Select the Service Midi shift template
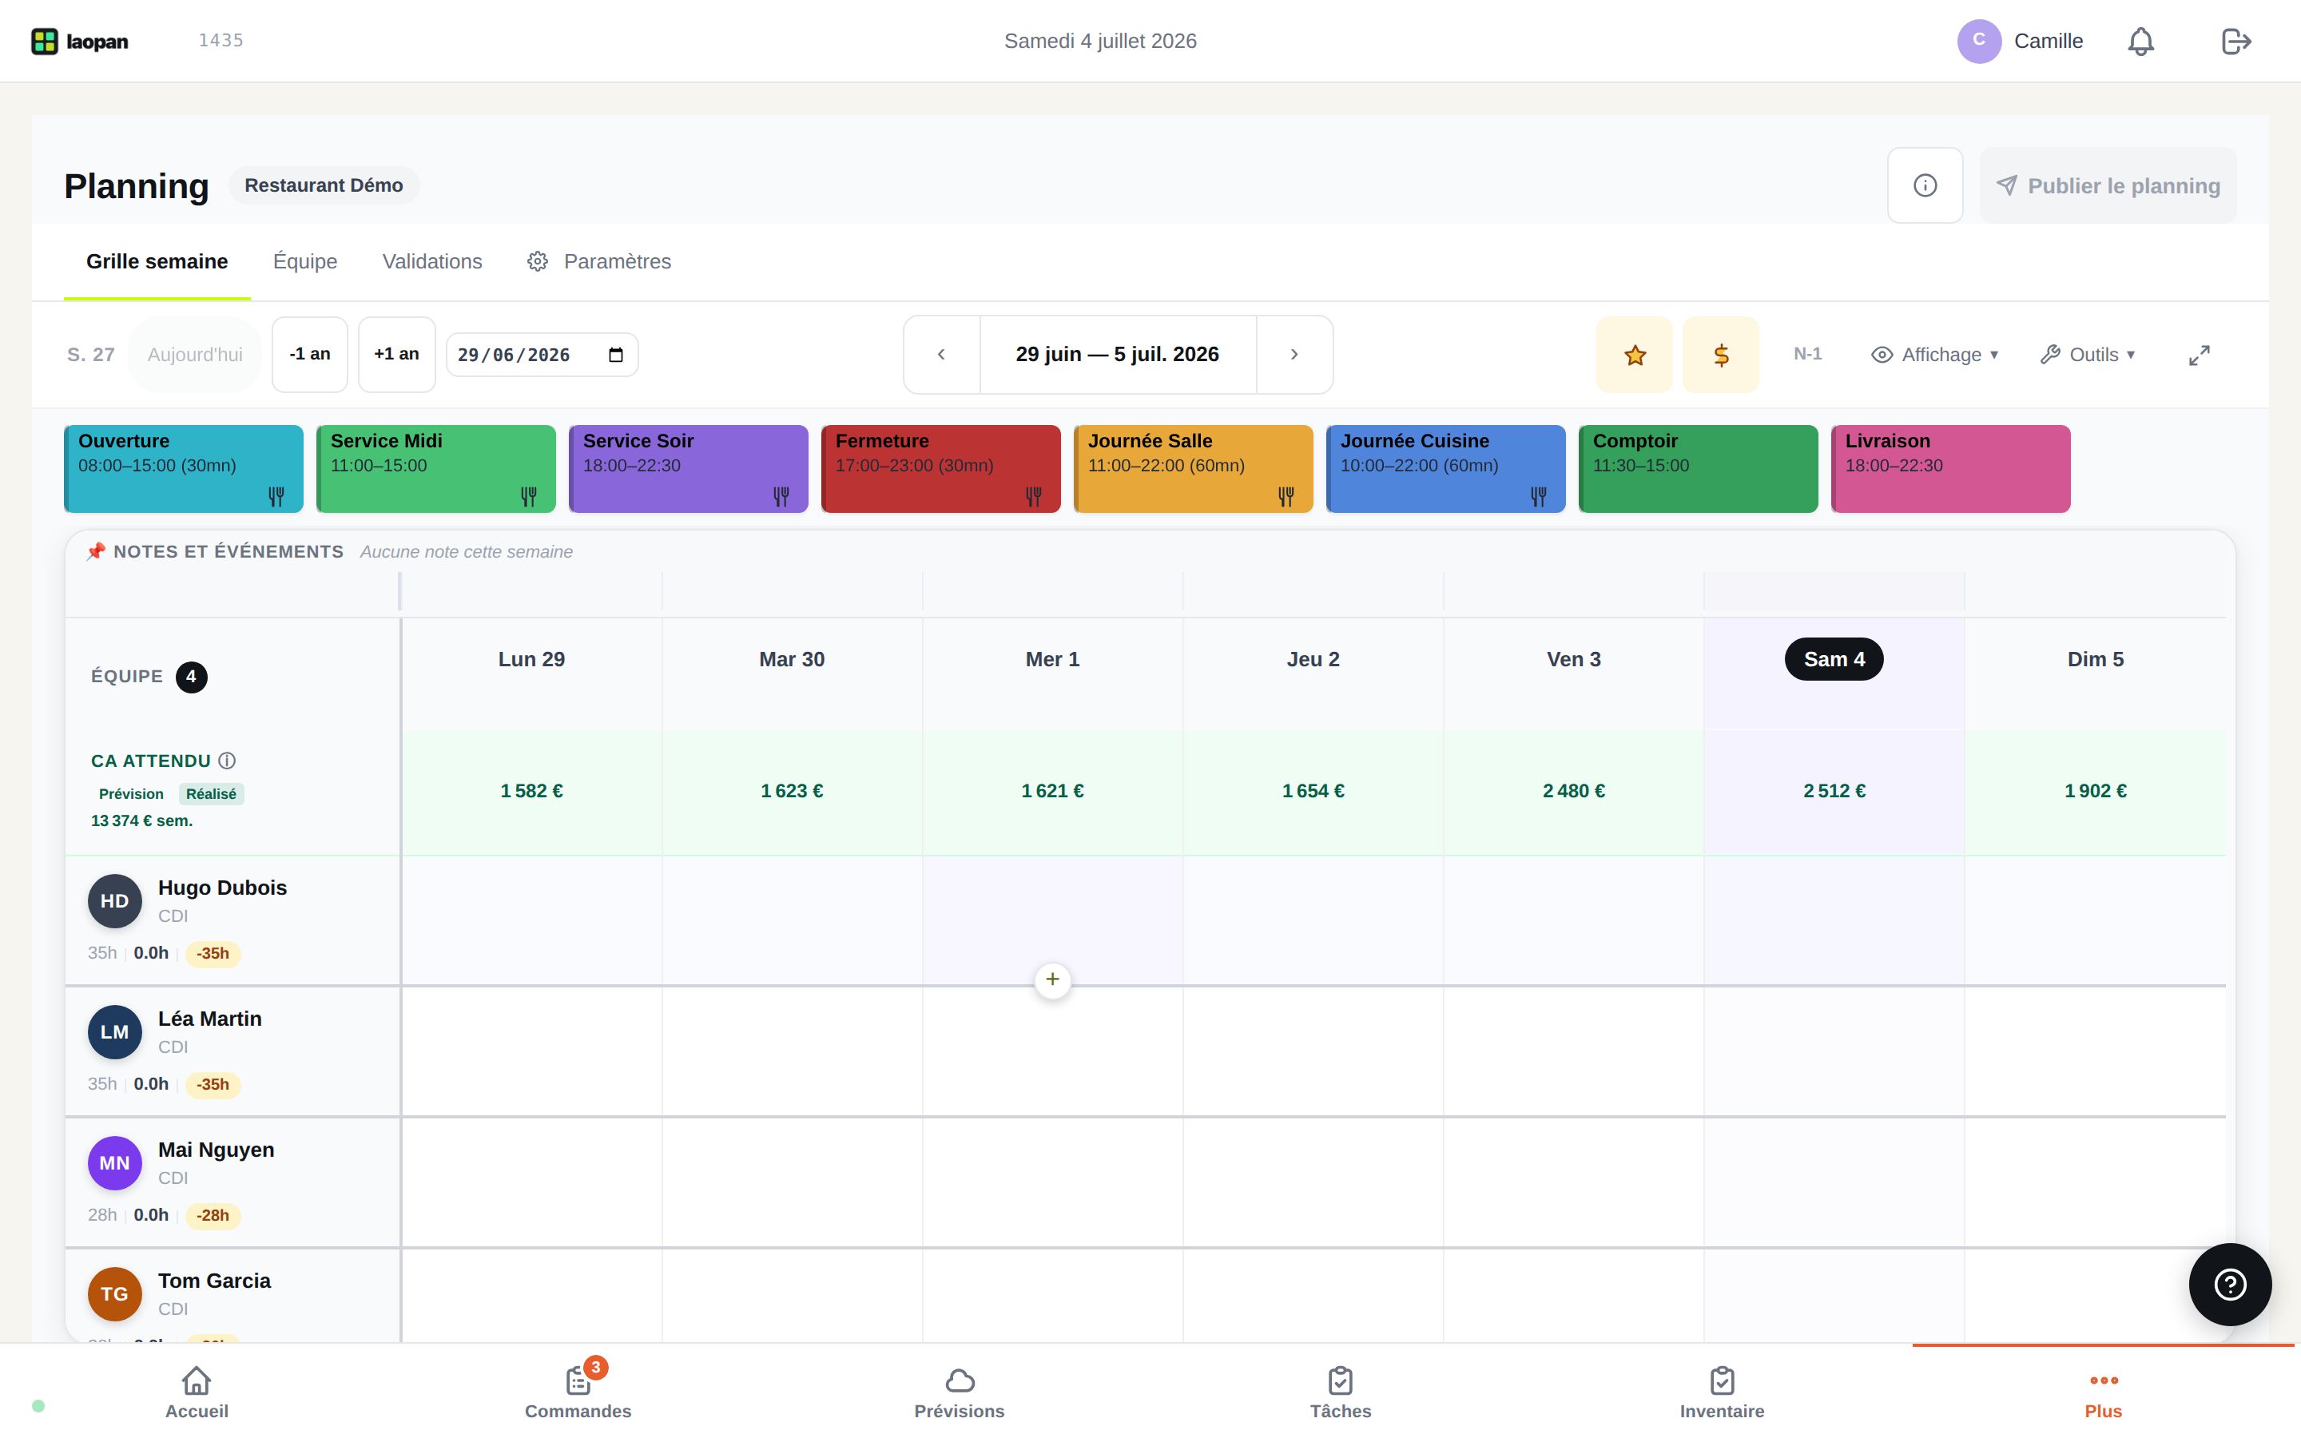2301x1438 pixels. pyautogui.click(x=435, y=469)
